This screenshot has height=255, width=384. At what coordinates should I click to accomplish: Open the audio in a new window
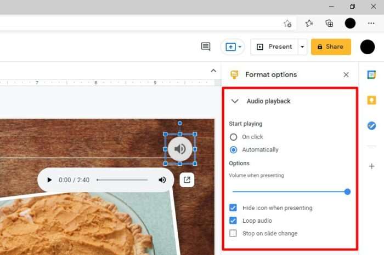[x=187, y=180]
